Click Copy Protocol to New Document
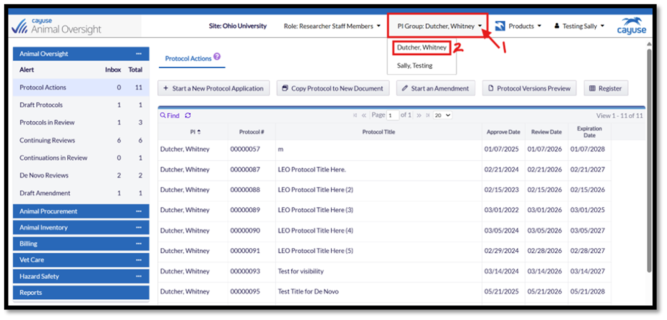Viewport: 667px width, 320px height. [x=333, y=88]
